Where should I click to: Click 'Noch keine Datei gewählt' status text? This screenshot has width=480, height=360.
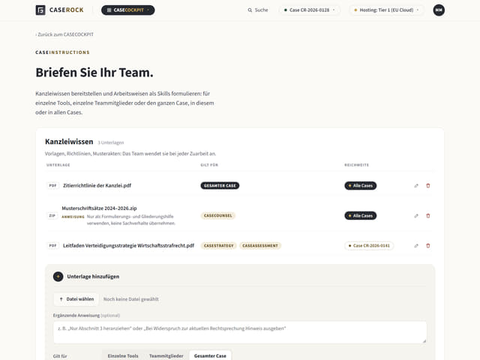point(131,299)
